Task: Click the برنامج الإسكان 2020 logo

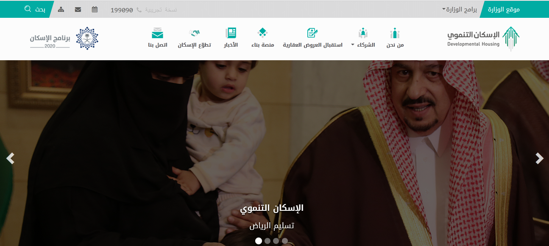Action: 64,39
